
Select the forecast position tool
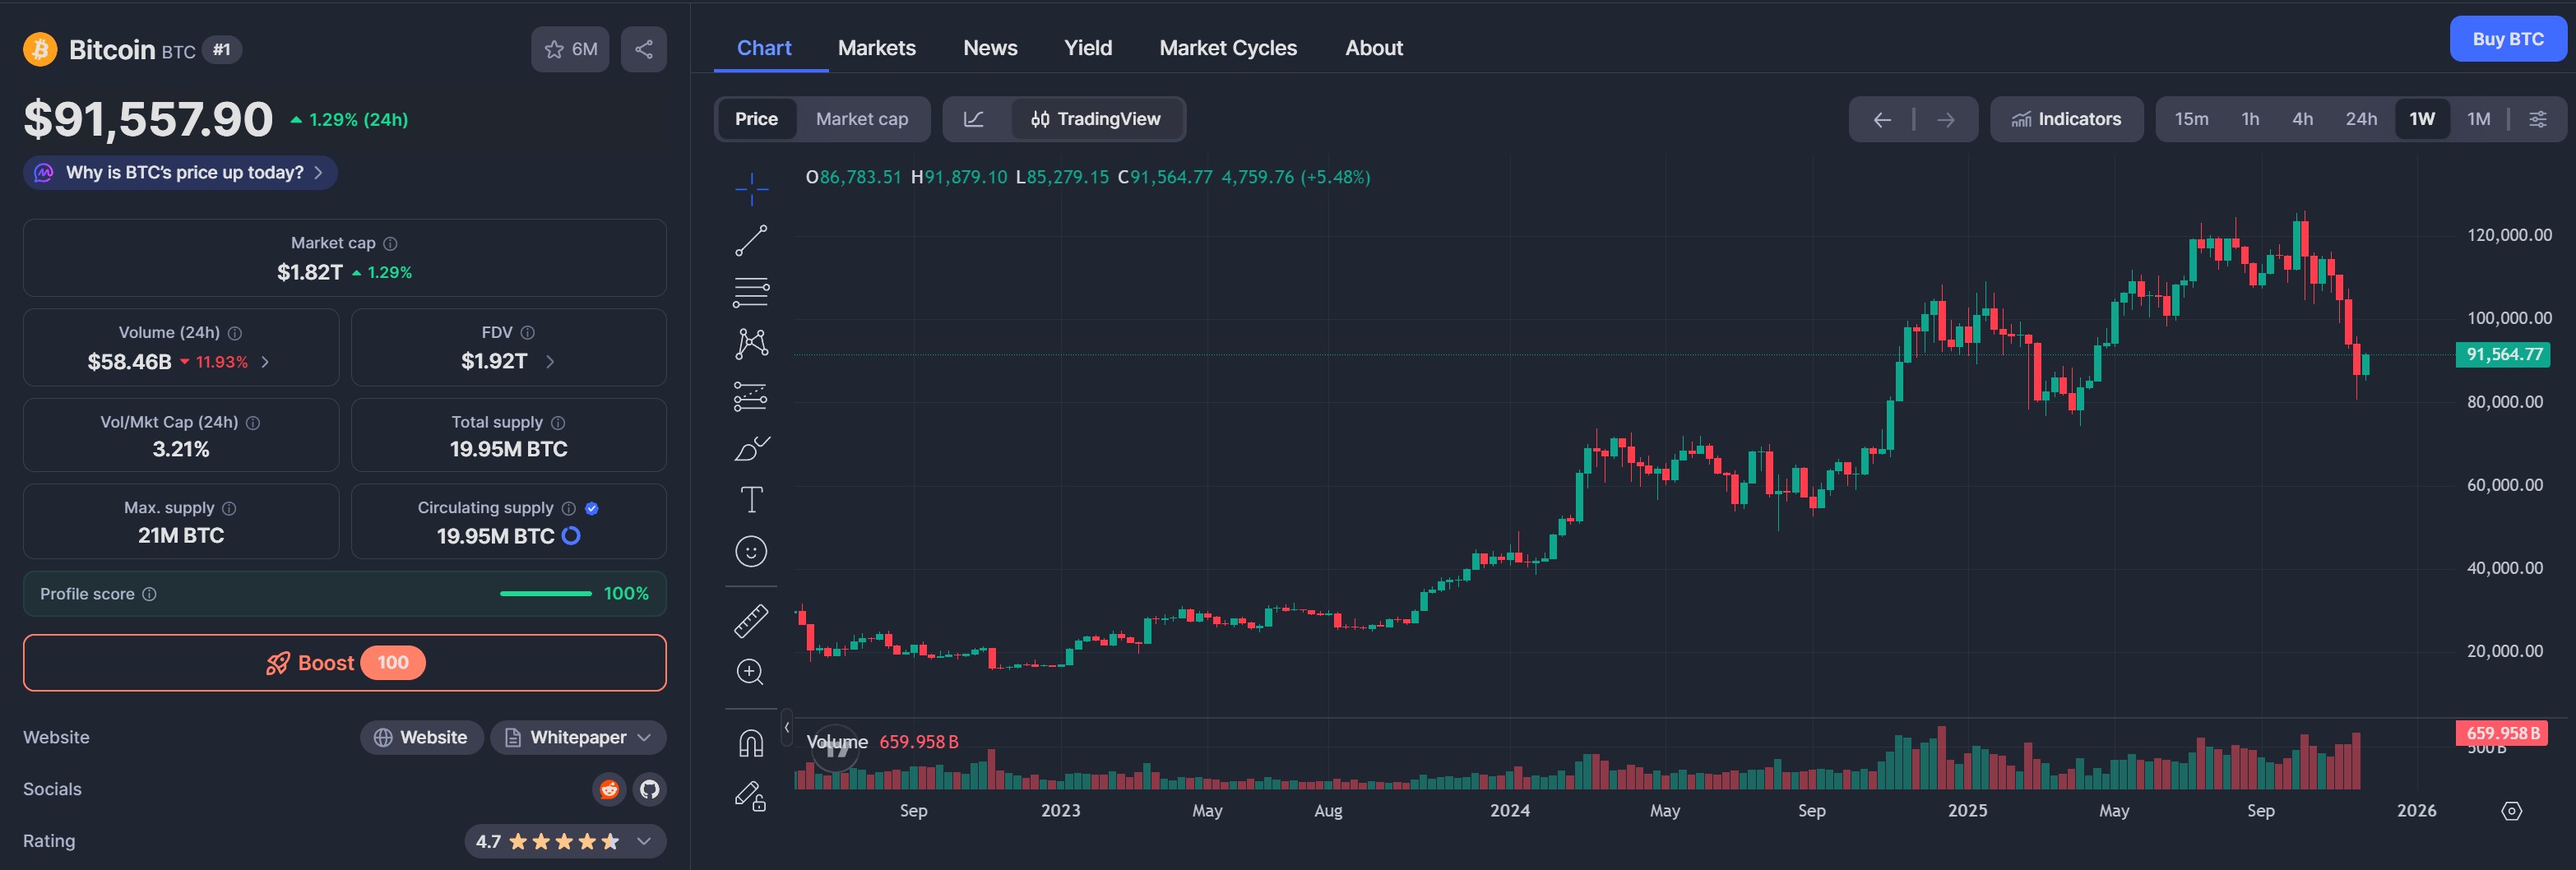[x=751, y=396]
